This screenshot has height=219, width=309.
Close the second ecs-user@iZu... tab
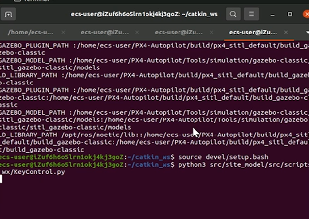137,32
